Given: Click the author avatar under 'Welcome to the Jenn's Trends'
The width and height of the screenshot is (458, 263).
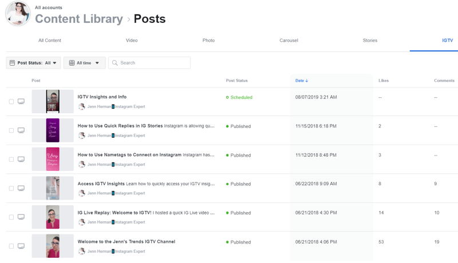Looking at the screenshot, I should pyautogui.click(x=82, y=251).
